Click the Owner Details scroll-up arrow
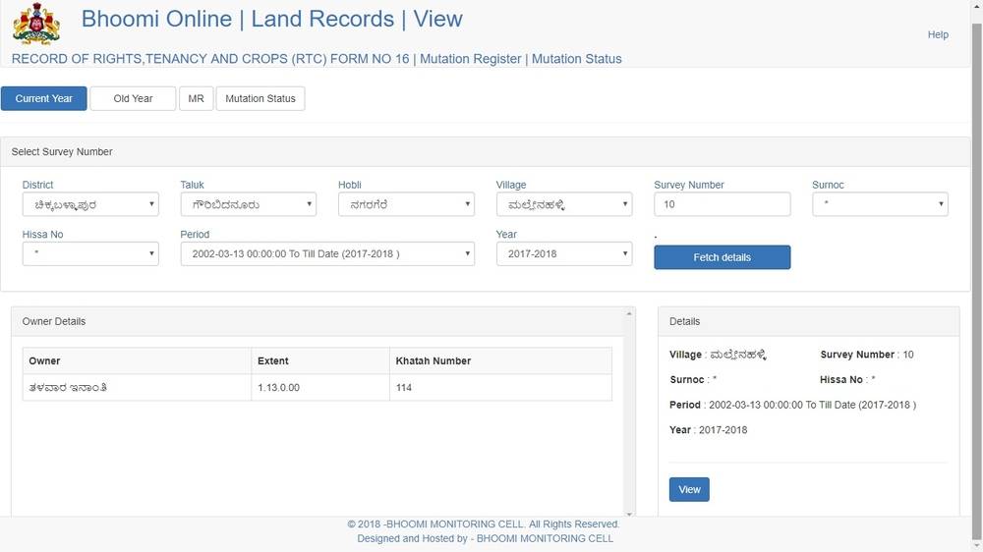 click(629, 313)
